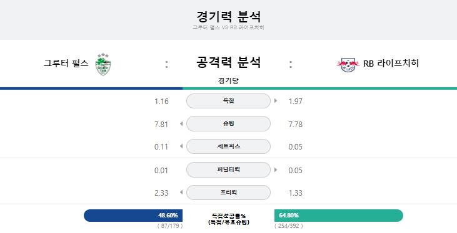The image size is (457, 233).
Task: Click the green 64.80% success rate bar
Action: click(x=339, y=216)
